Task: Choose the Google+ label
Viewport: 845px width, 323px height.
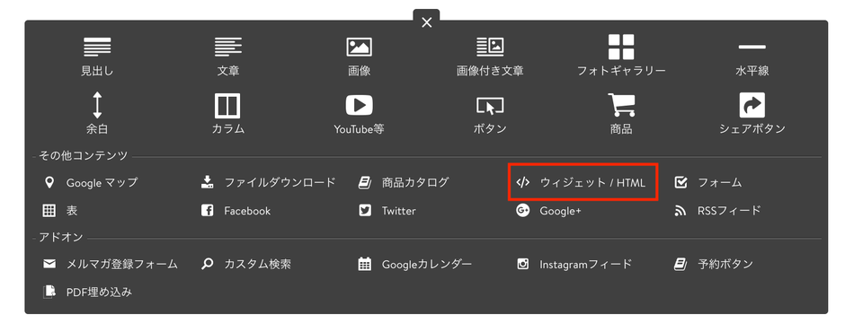Action: 560,211
